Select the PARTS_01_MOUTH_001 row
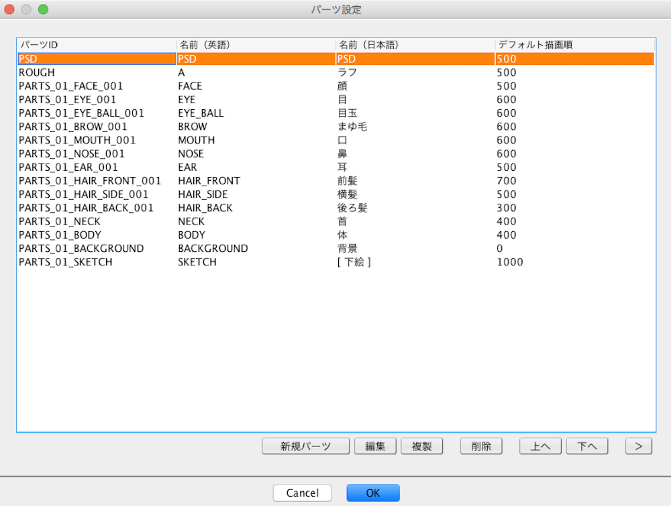Viewport: 671px width, 506px height. click(x=336, y=140)
